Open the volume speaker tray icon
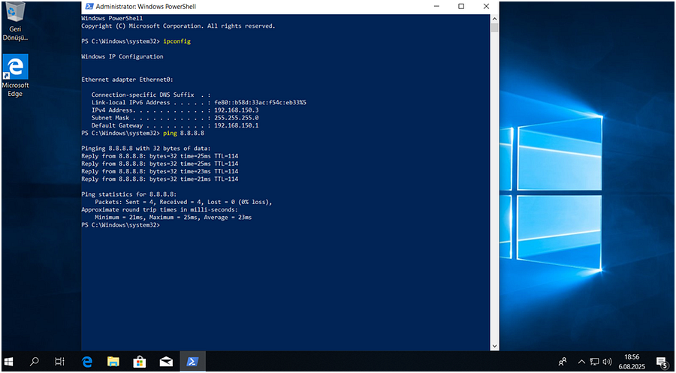This screenshot has height=373, width=676. point(607,362)
